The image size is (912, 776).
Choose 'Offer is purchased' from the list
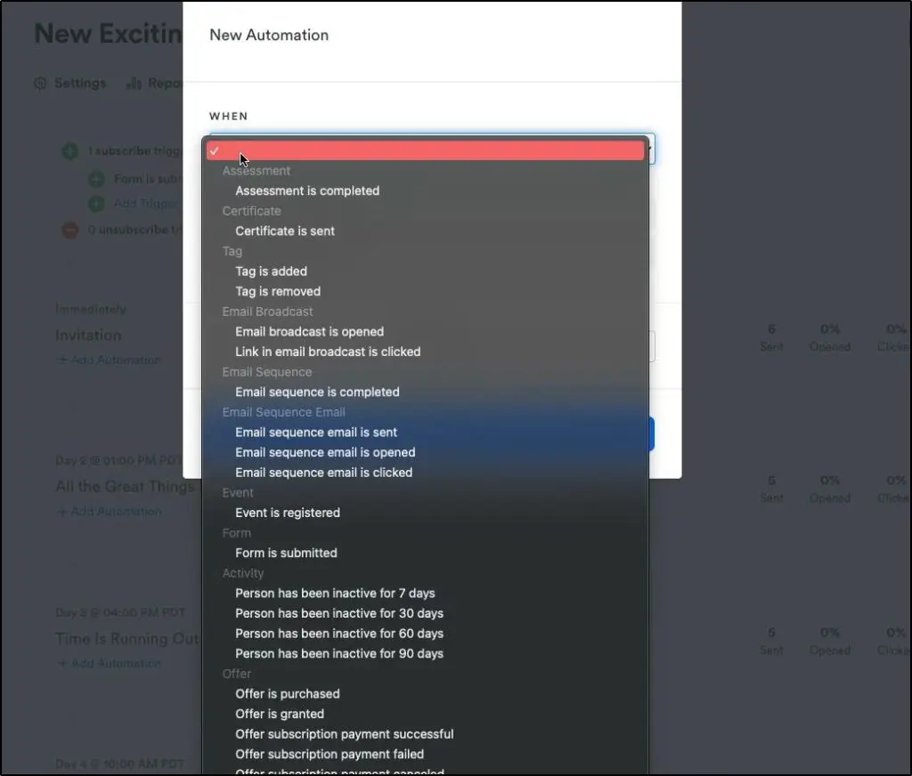[288, 693]
